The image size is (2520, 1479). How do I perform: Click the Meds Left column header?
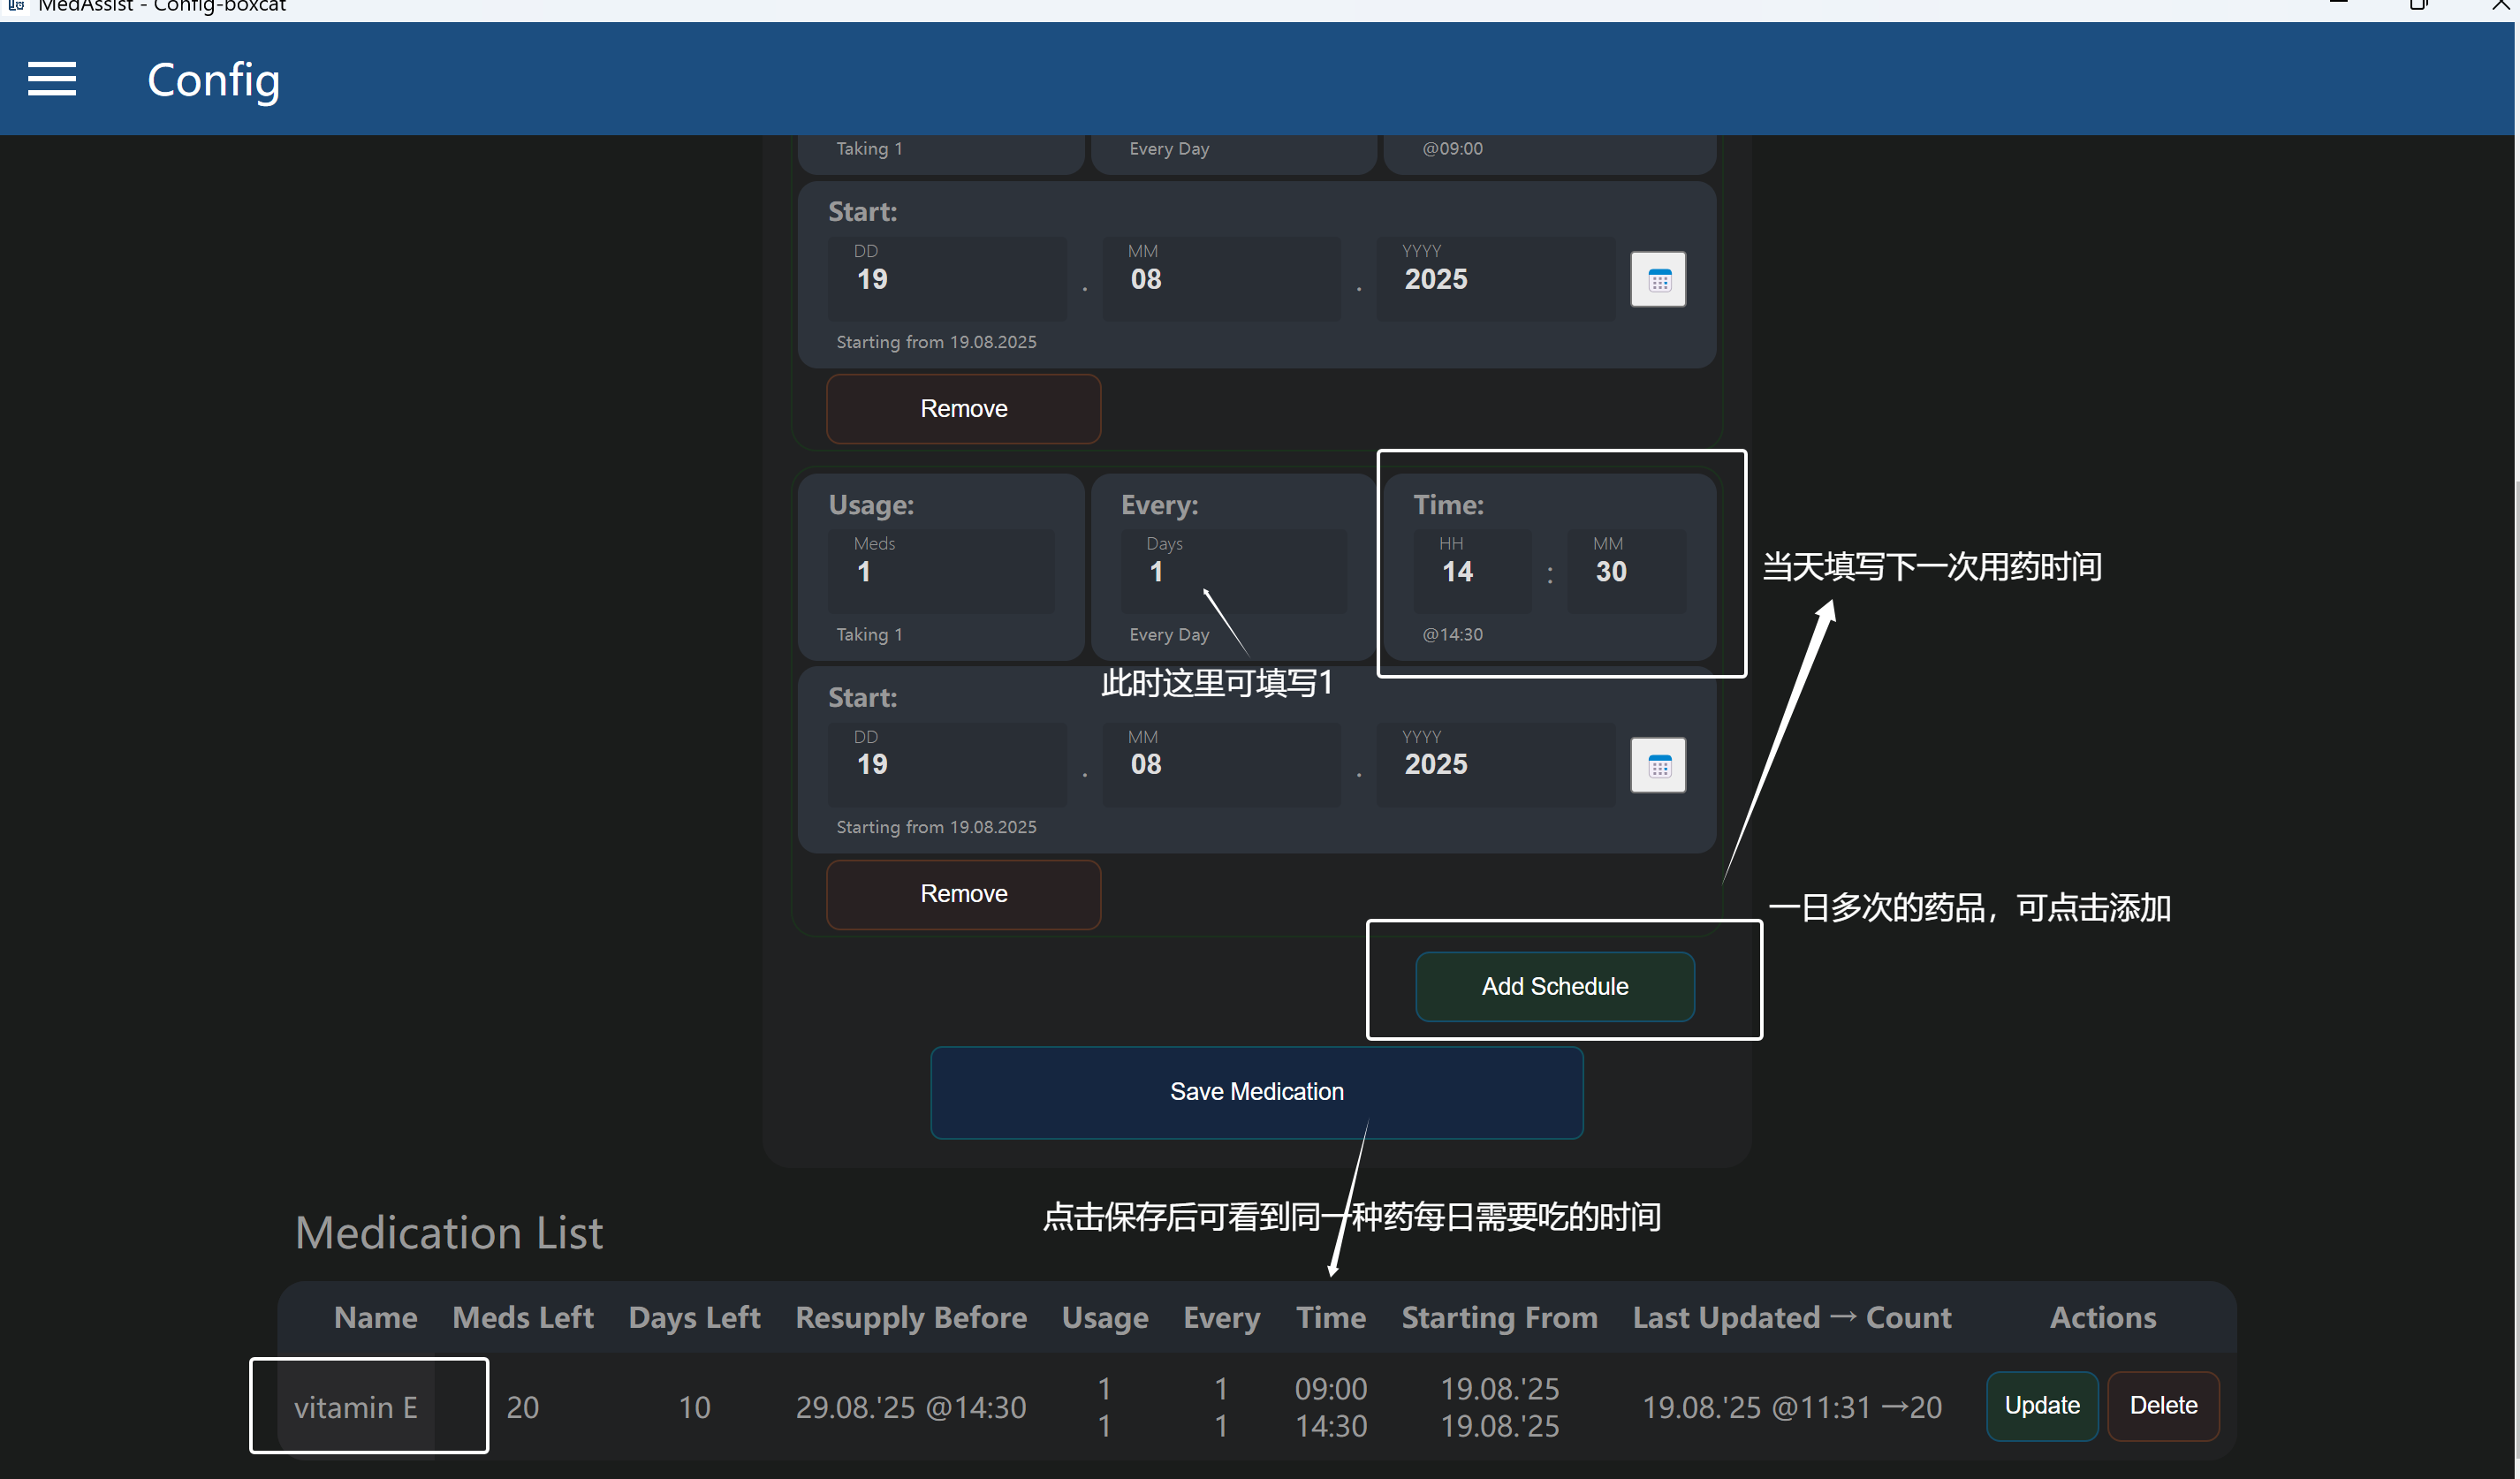click(x=523, y=1317)
